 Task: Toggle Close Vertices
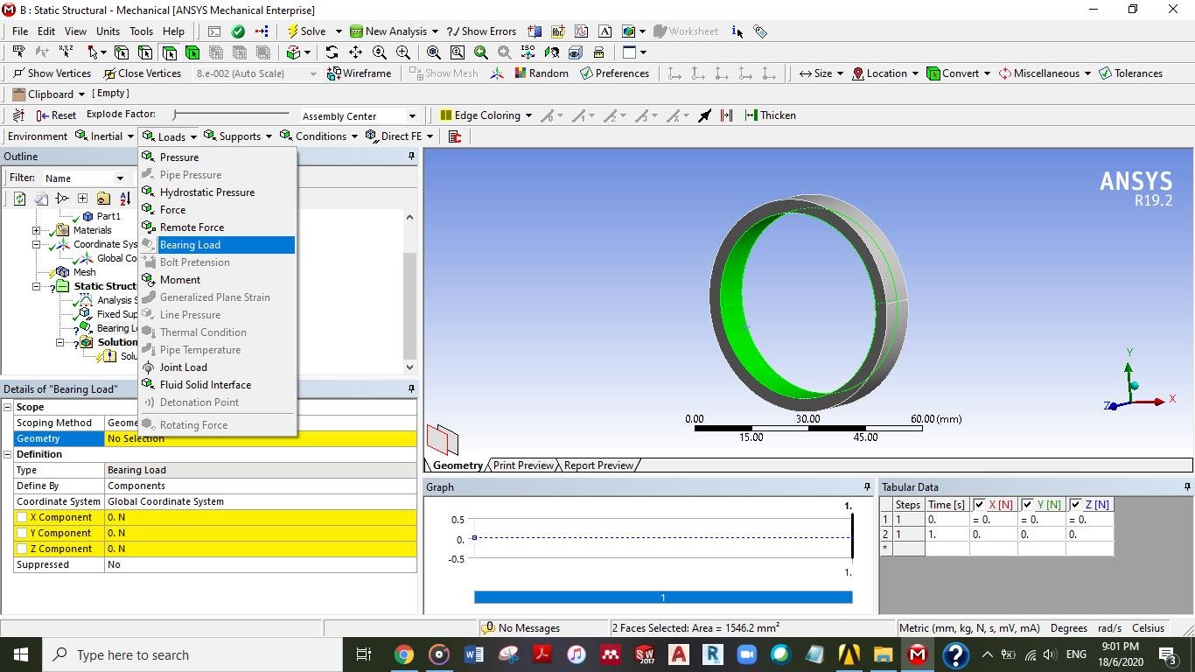[142, 73]
